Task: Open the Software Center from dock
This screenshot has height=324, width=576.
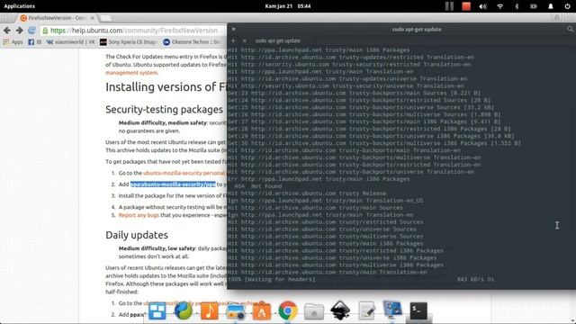Action: [x=262, y=311]
